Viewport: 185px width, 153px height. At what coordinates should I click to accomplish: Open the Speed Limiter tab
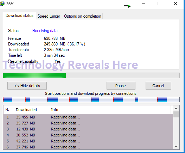tap(49, 16)
